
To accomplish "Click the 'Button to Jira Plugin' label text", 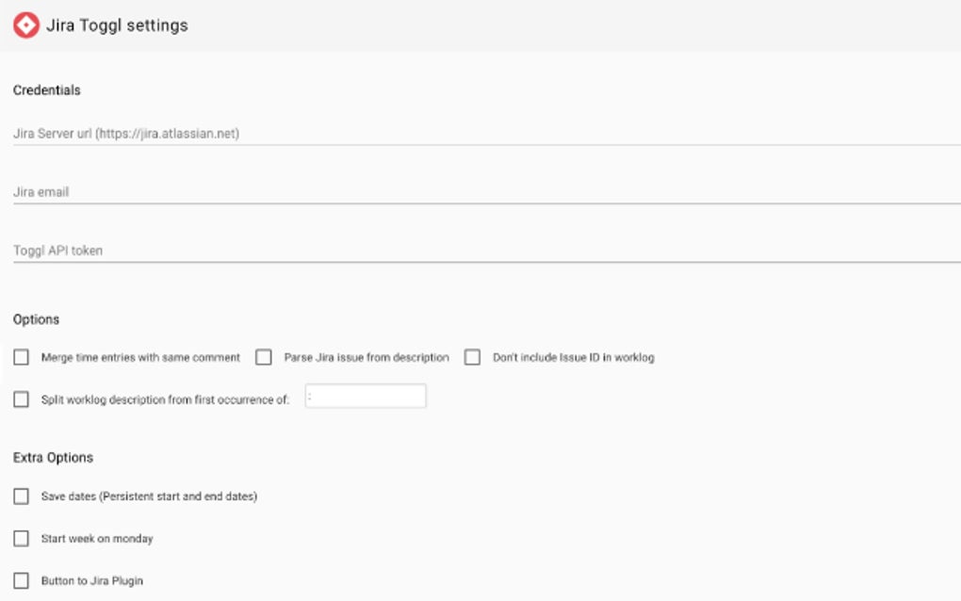I will coord(92,581).
